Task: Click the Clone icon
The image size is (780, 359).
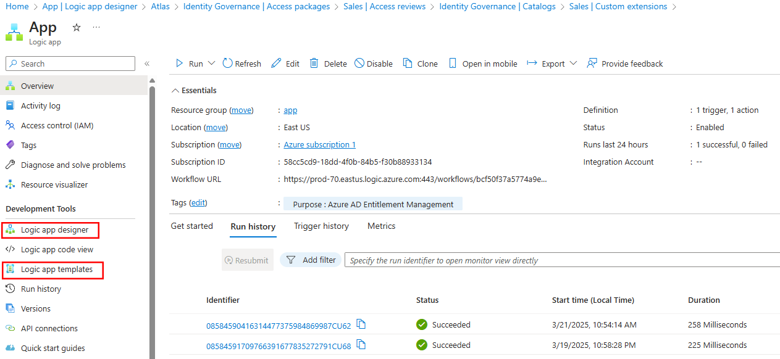Action: (408, 64)
